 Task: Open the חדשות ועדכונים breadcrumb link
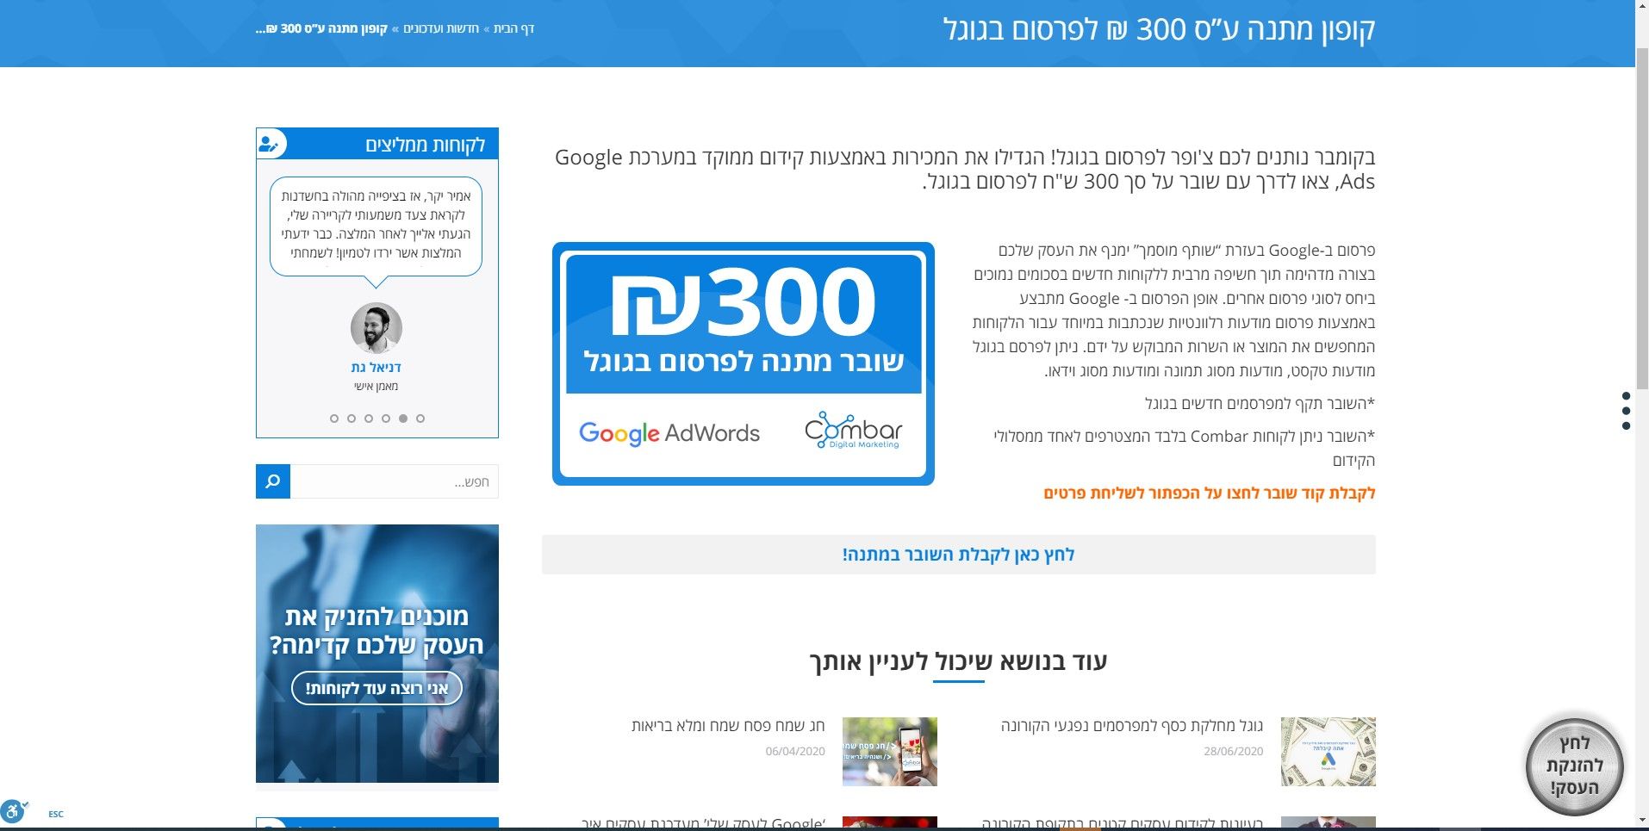[441, 28]
